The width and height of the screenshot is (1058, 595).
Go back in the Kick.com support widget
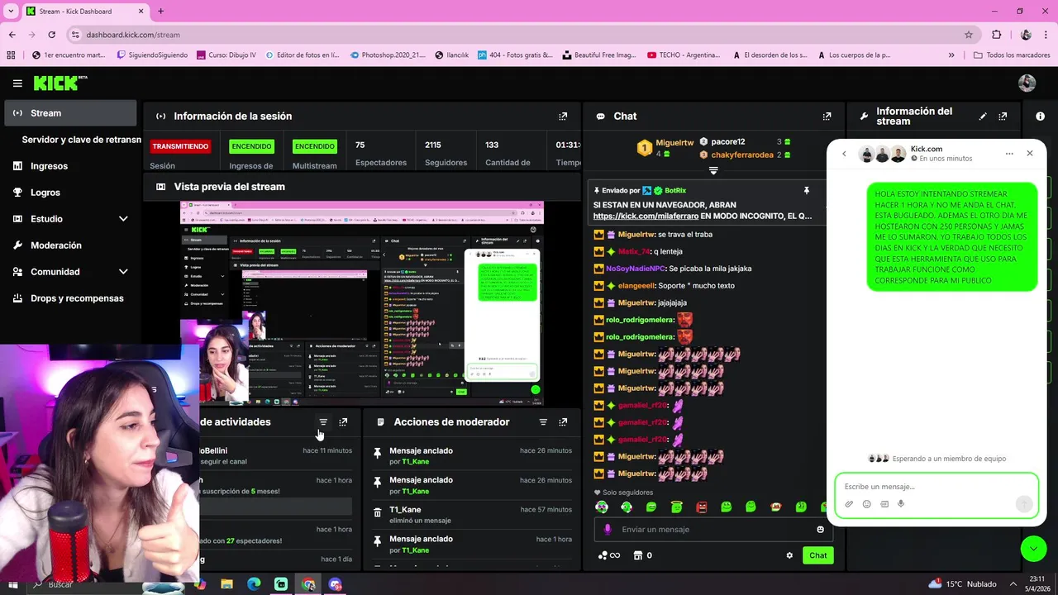point(844,154)
